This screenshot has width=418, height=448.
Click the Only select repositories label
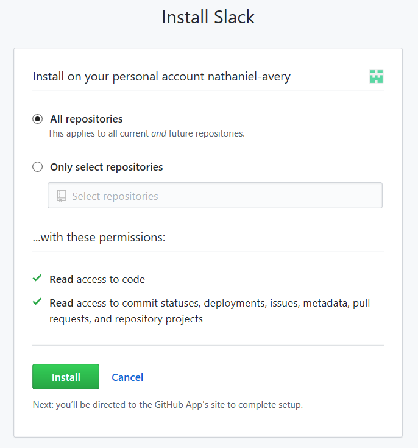[x=106, y=167]
